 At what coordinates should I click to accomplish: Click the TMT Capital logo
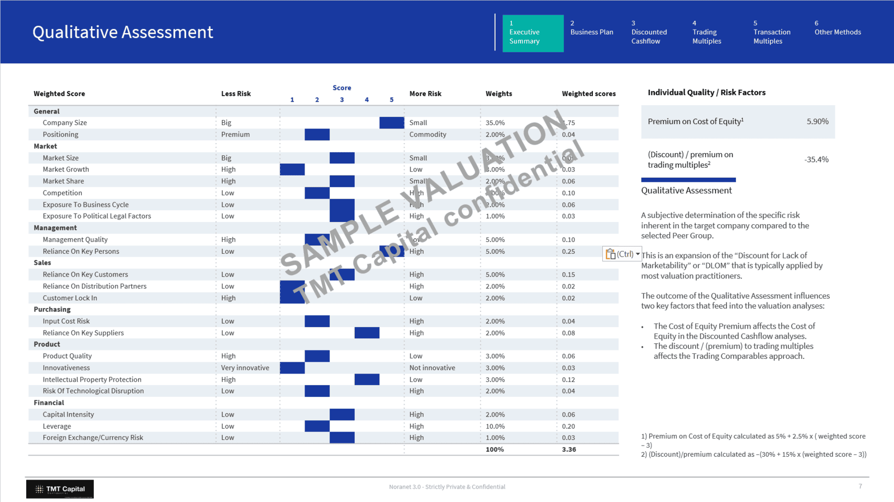[x=60, y=489]
